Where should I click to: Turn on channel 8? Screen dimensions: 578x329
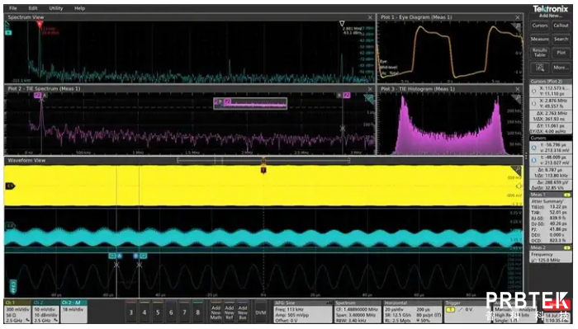(198, 312)
